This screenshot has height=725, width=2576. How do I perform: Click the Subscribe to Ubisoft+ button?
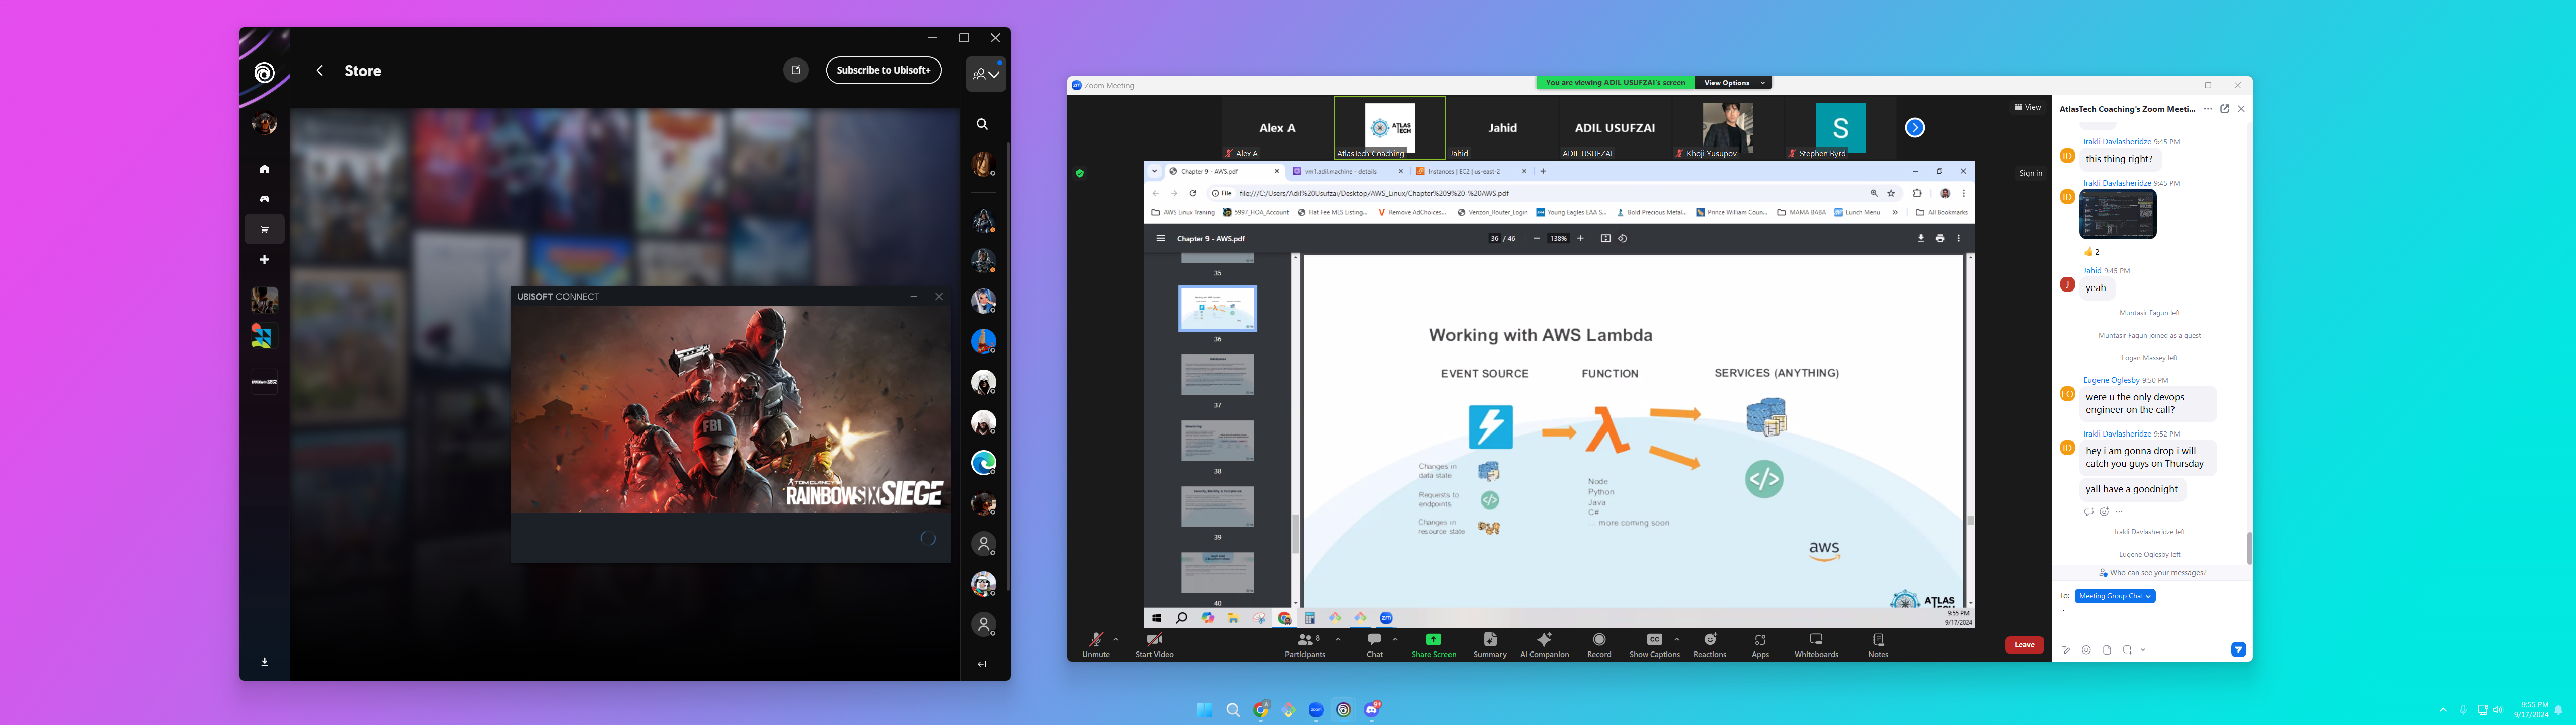pos(883,70)
